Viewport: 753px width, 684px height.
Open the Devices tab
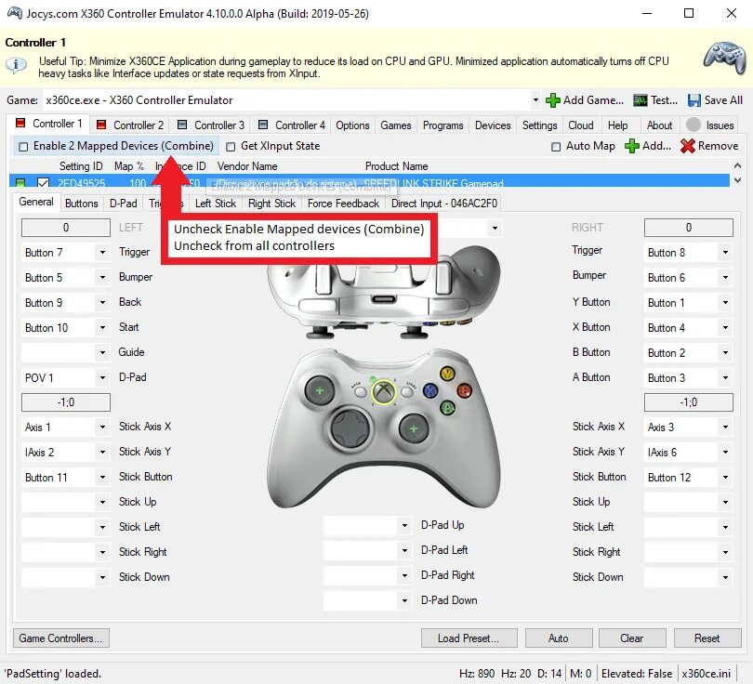[493, 125]
